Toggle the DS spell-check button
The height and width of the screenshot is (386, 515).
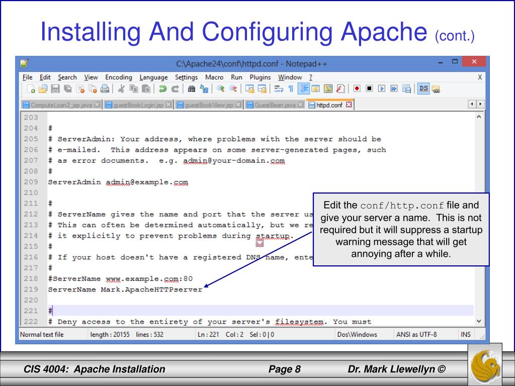[x=423, y=88]
